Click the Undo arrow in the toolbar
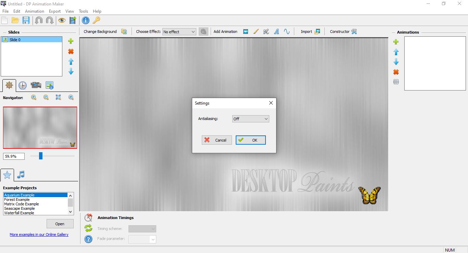The width and height of the screenshot is (468, 253). (39, 20)
